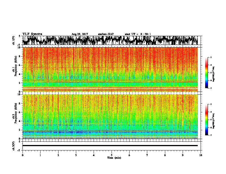
Task: Click the "start UT = 0 :30: 1" text
Action: pyautogui.click(x=138, y=34)
